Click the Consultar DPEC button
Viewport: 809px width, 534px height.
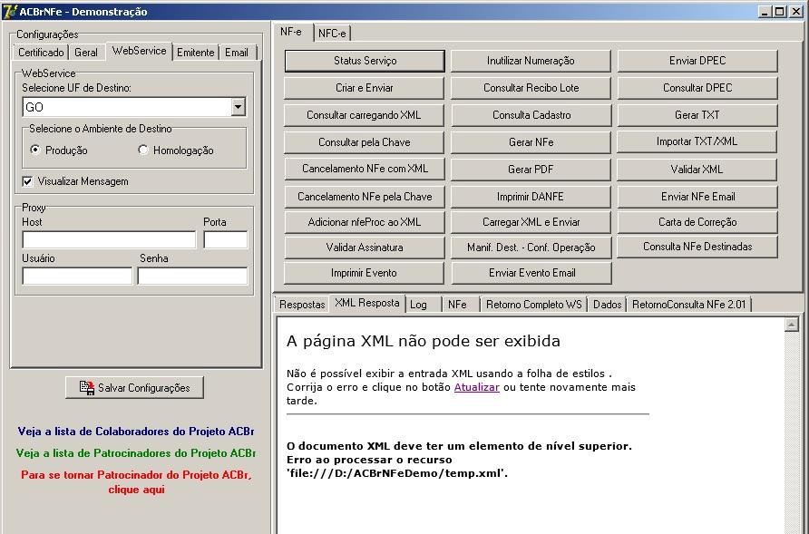(x=697, y=88)
